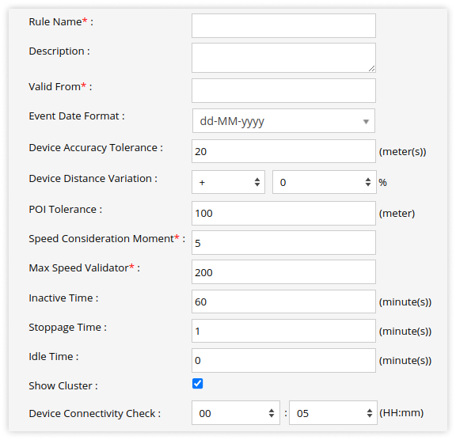The image size is (456, 440).
Task: Click the POI Tolerance field
Action: click(283, 213)
